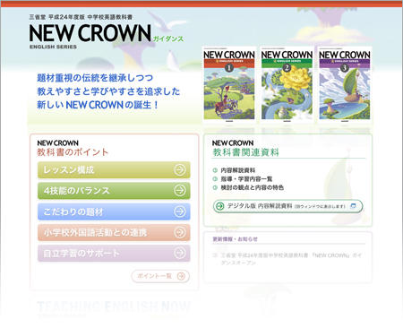Click bullet icon beside 指導・学習内容一覧
The height and width of the screenshot is (328, 403).
pyautogui.click(x=215, y=179)
